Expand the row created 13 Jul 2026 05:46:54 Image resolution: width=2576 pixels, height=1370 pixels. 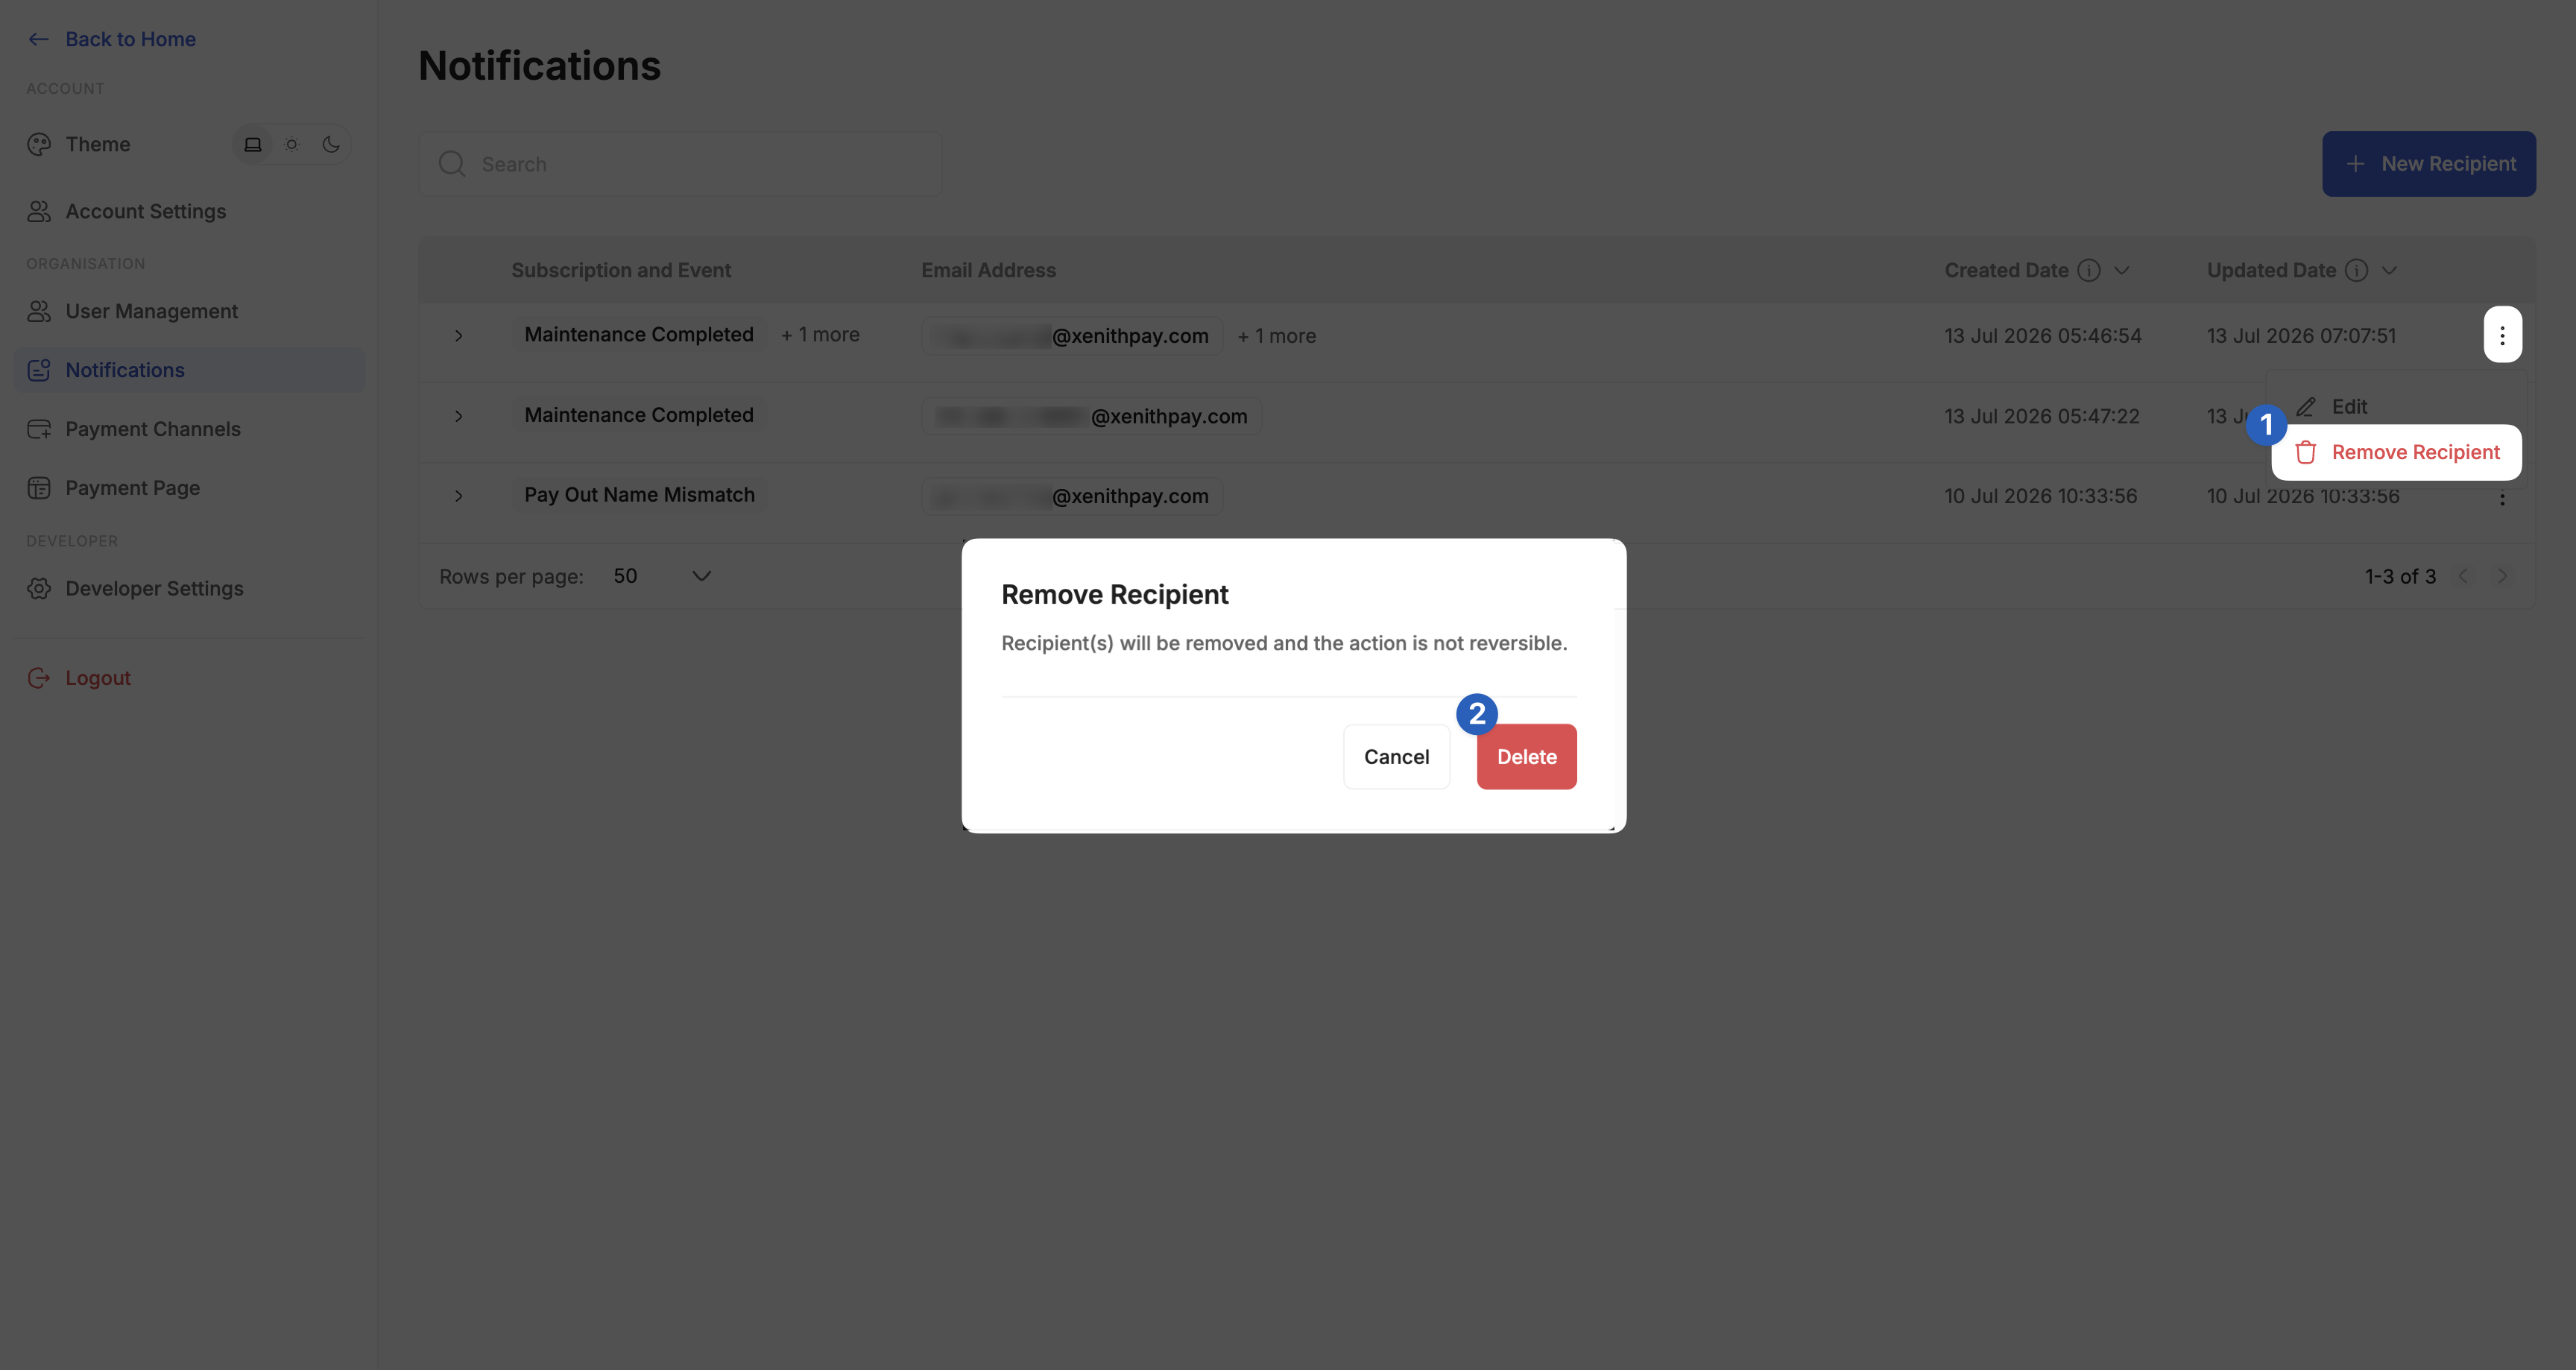(x=458, y=336)
